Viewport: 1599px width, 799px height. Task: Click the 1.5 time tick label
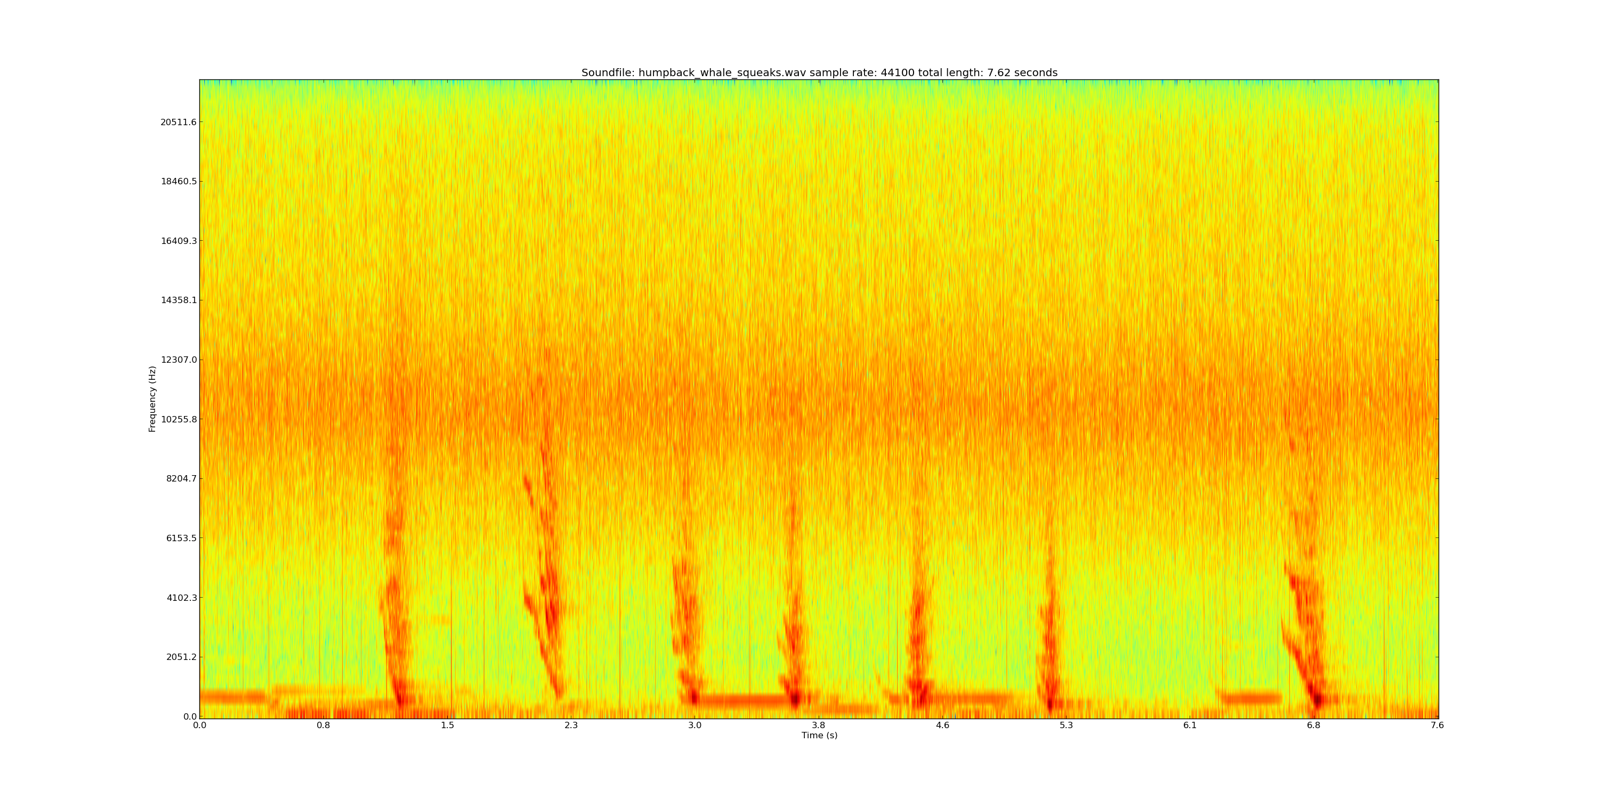pyautogui.click(x=447, y=725)
